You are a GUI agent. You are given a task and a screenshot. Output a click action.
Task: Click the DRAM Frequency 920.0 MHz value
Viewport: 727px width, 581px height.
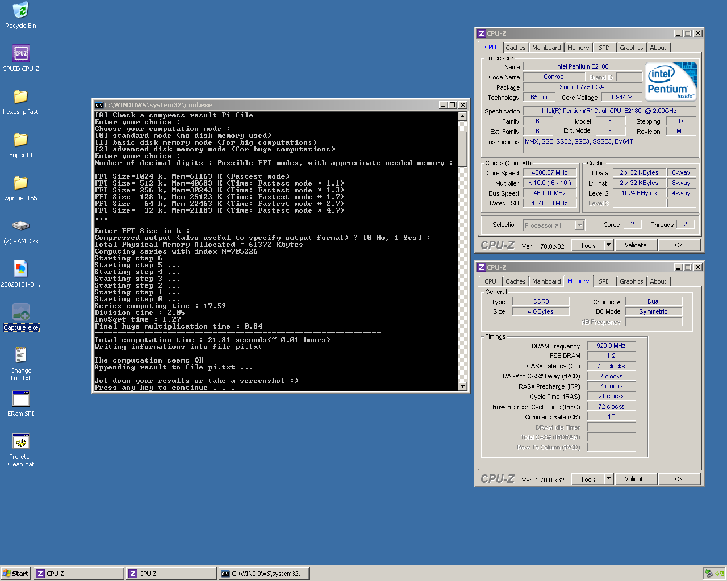tap(611, 346)
